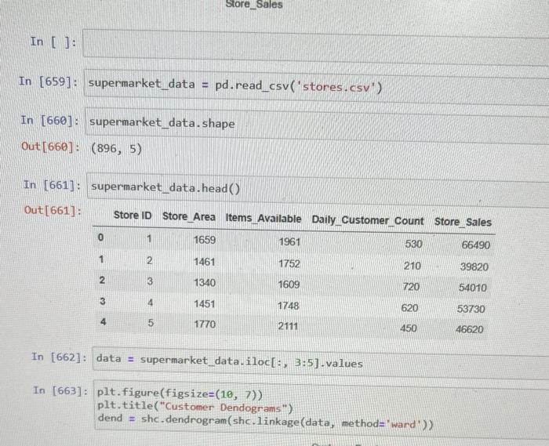Click the Out[661] output prompt
This screenshot has height=446, width=549.
coord(53,210)
